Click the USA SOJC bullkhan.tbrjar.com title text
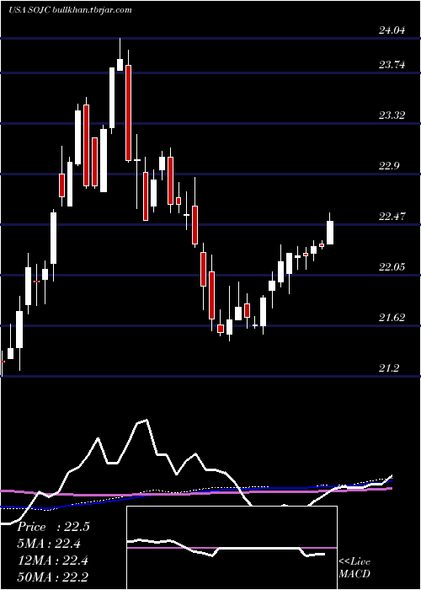The height and width of the screenshot is (590, 421). coord(70,10)
